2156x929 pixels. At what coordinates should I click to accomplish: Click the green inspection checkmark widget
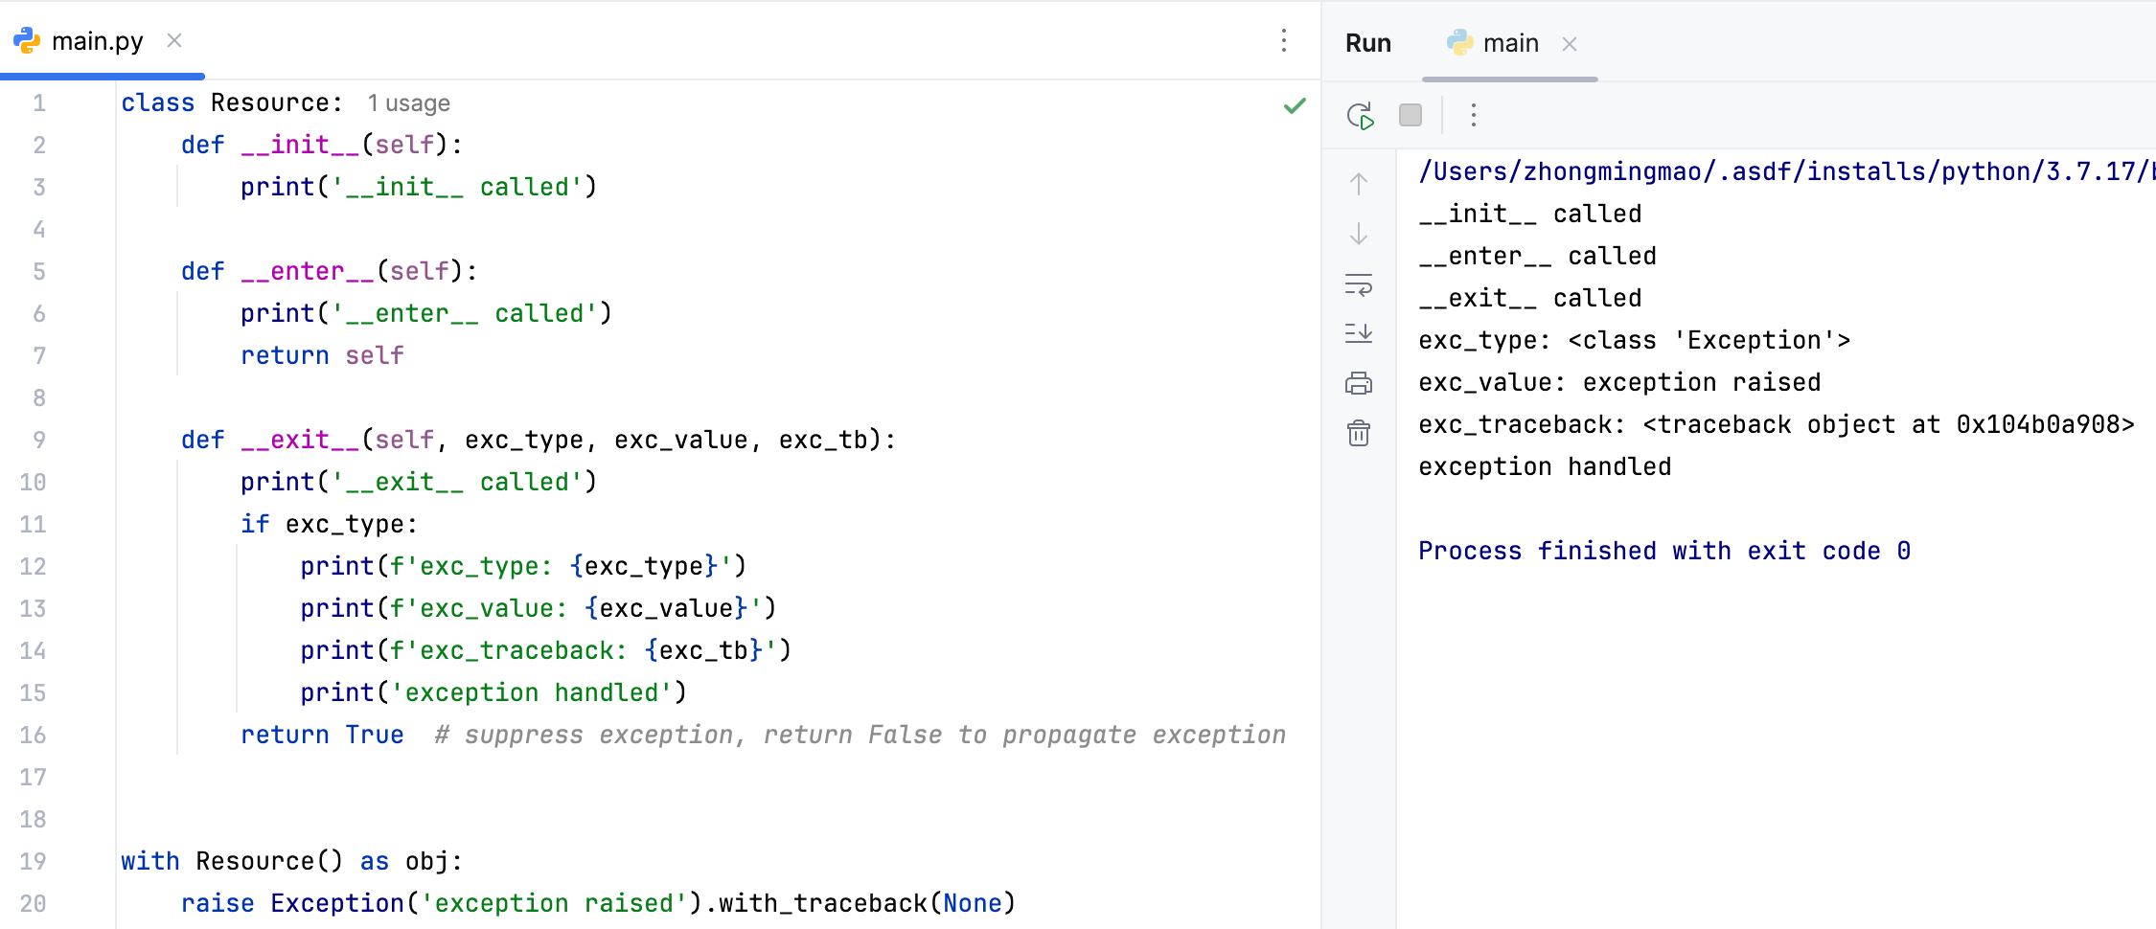point(1294,105)
